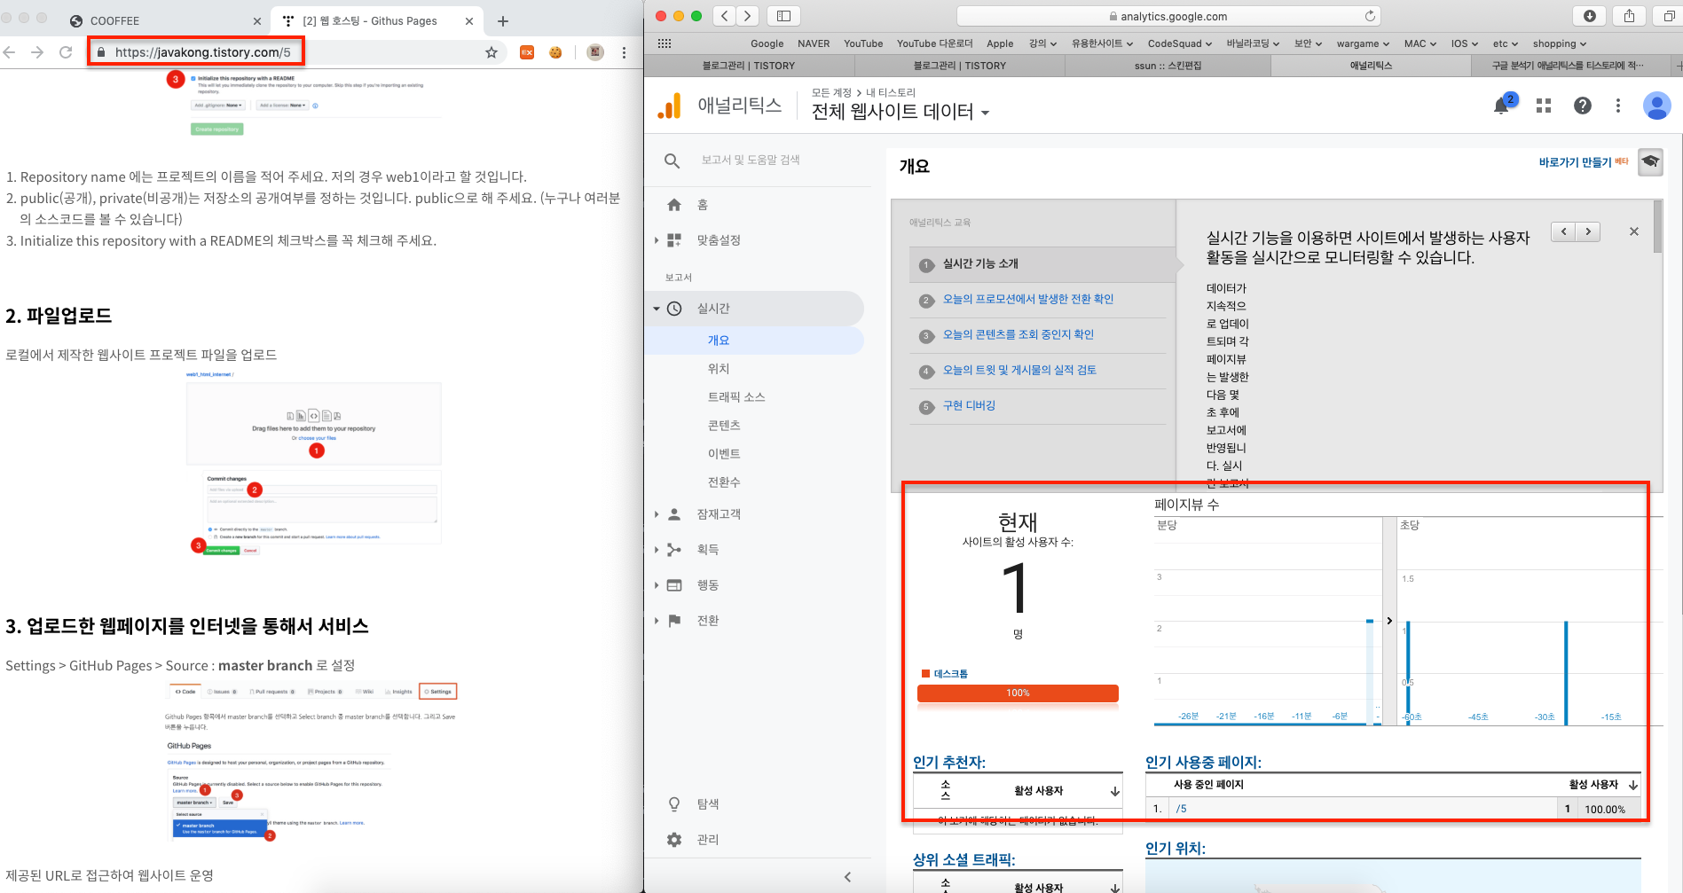This screenshot has height=893, width=1683.
Task: Open Analytics notifications bell
Action: coord(1501,106)
